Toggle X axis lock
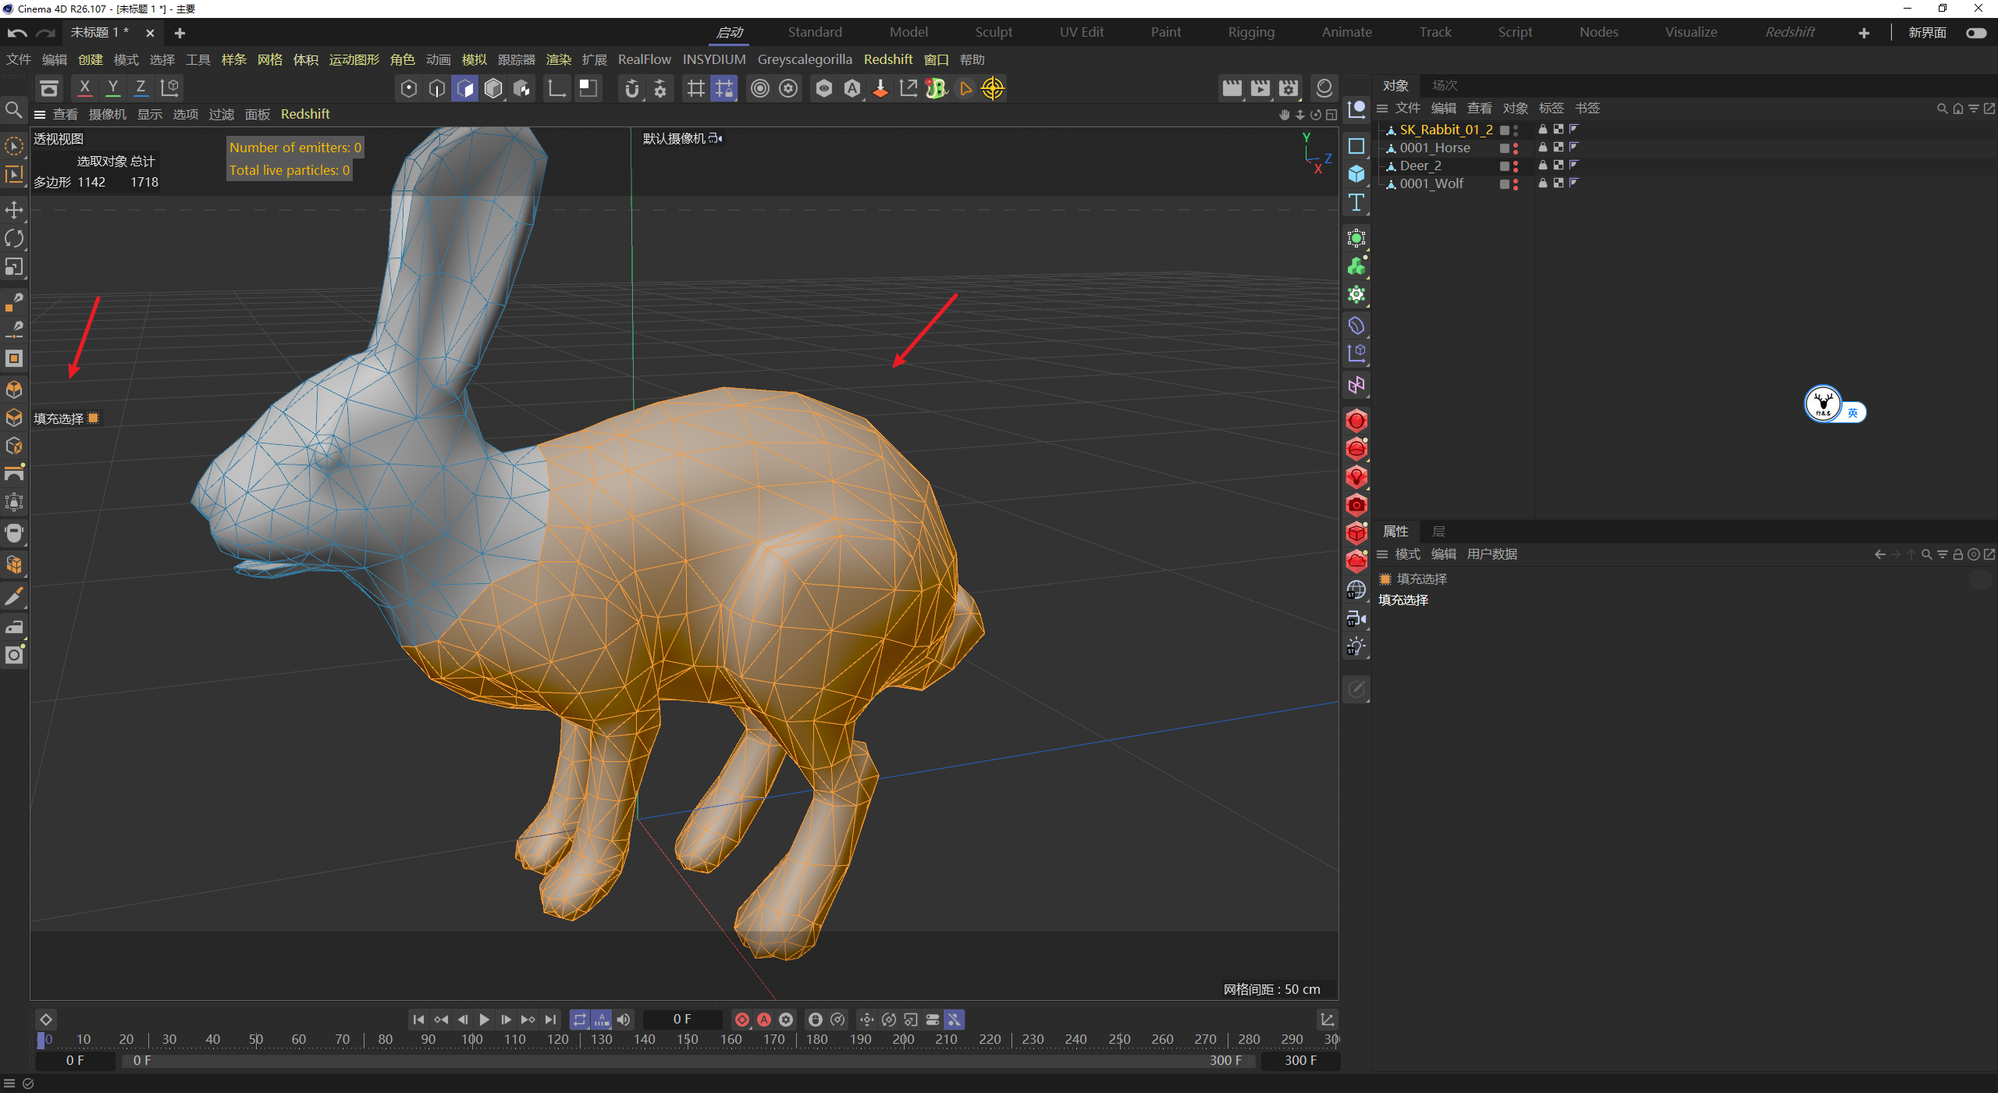Image resolution: width=1998 pixels, height=1093 pixels. click(x=84, y=88)
